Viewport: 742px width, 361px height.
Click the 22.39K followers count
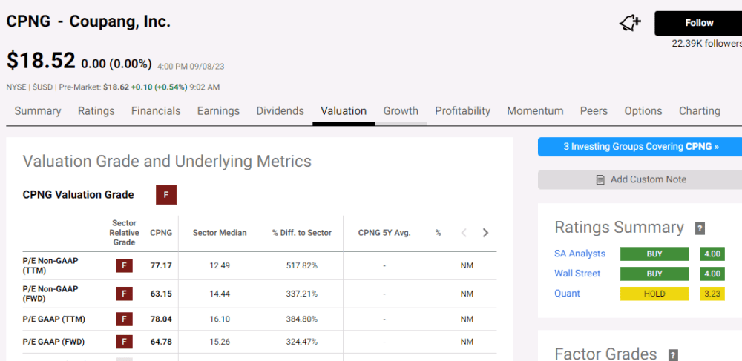[x=707, y=44]
